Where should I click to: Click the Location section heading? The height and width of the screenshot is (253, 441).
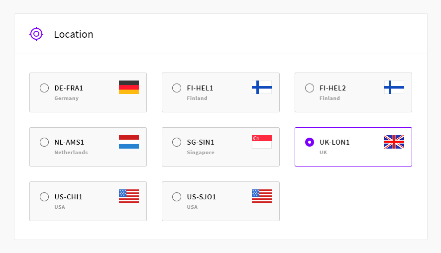click(73, 34)
